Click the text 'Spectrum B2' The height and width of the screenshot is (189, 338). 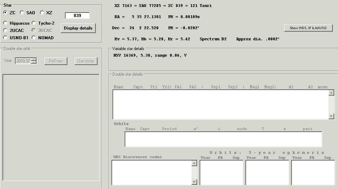(213, 39)
